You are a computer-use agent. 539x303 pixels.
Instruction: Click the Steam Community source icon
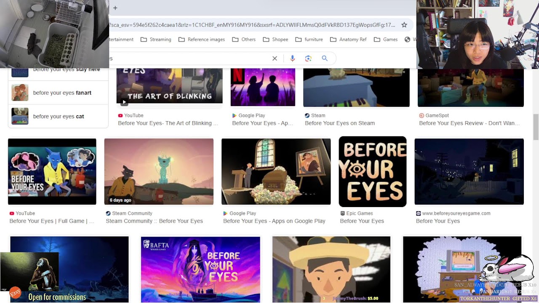108,213
